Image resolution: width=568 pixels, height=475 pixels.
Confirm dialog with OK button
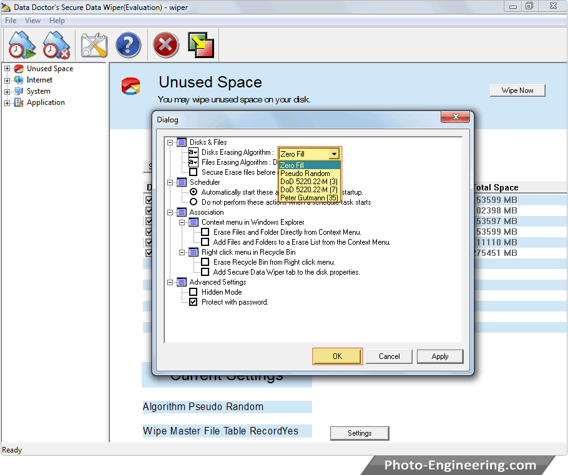click(337, 356)
